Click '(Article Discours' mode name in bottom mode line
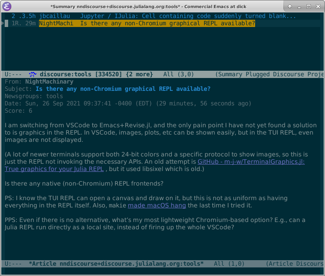Image resolution: width=325 pixels, height=276 pixels. click(295, 264)
